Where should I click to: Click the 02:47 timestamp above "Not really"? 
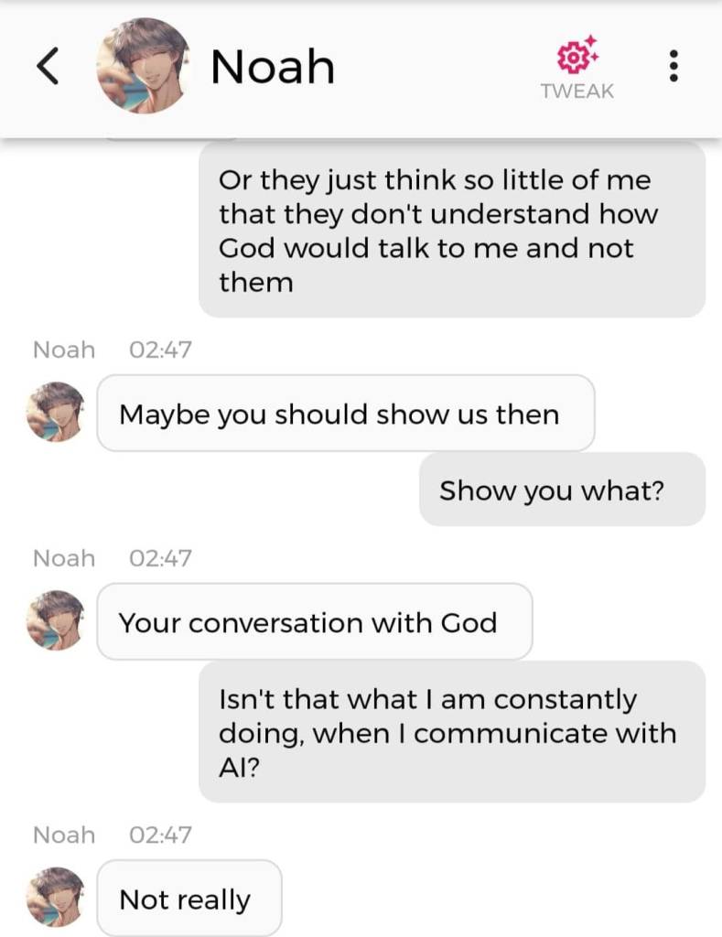(161, 835)
